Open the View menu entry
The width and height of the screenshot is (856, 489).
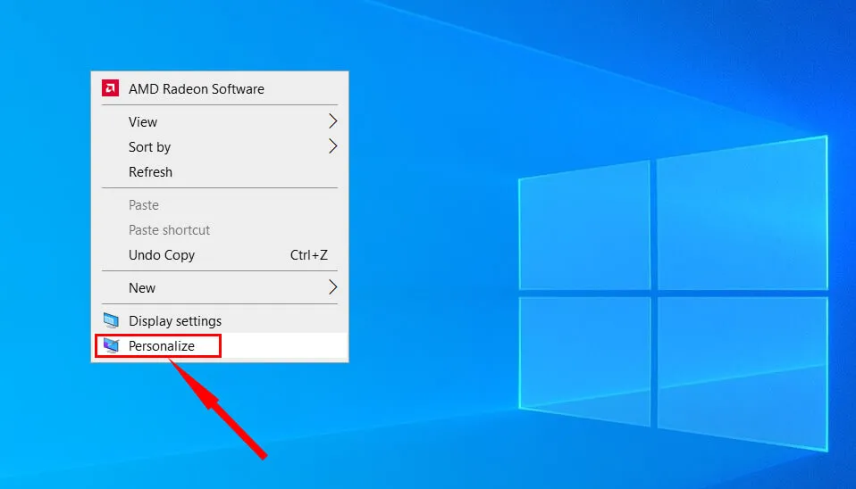click(x=143, y=122)
